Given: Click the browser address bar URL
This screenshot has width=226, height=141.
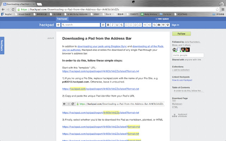Looking at the screenshot, I should (x=70, y=10).
